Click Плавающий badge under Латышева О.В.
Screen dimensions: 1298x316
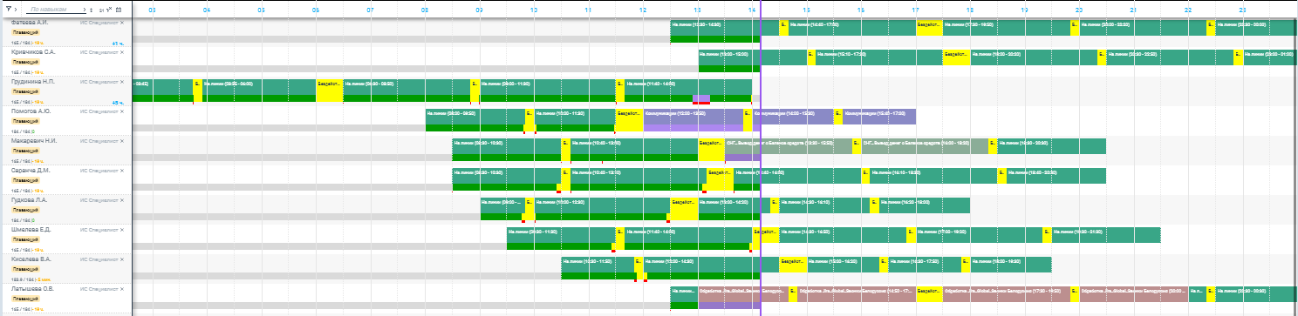click(25, 299)
